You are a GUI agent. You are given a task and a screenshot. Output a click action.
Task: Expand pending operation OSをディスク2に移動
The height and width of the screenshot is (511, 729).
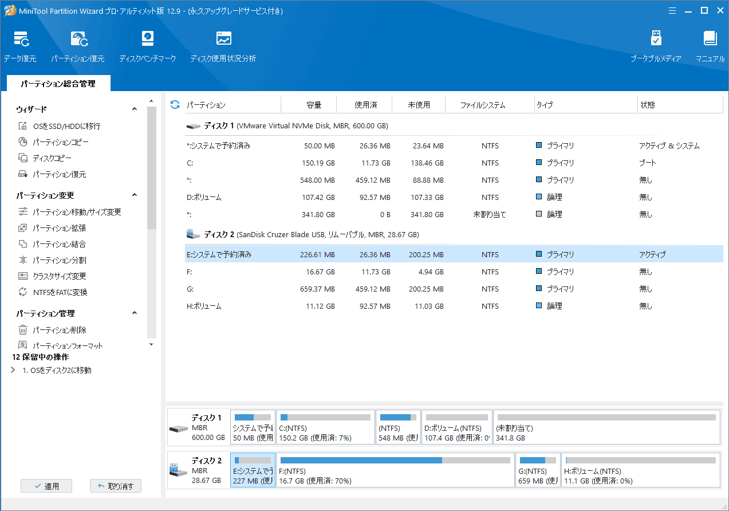pyautogui.click(x=13, y=370)
